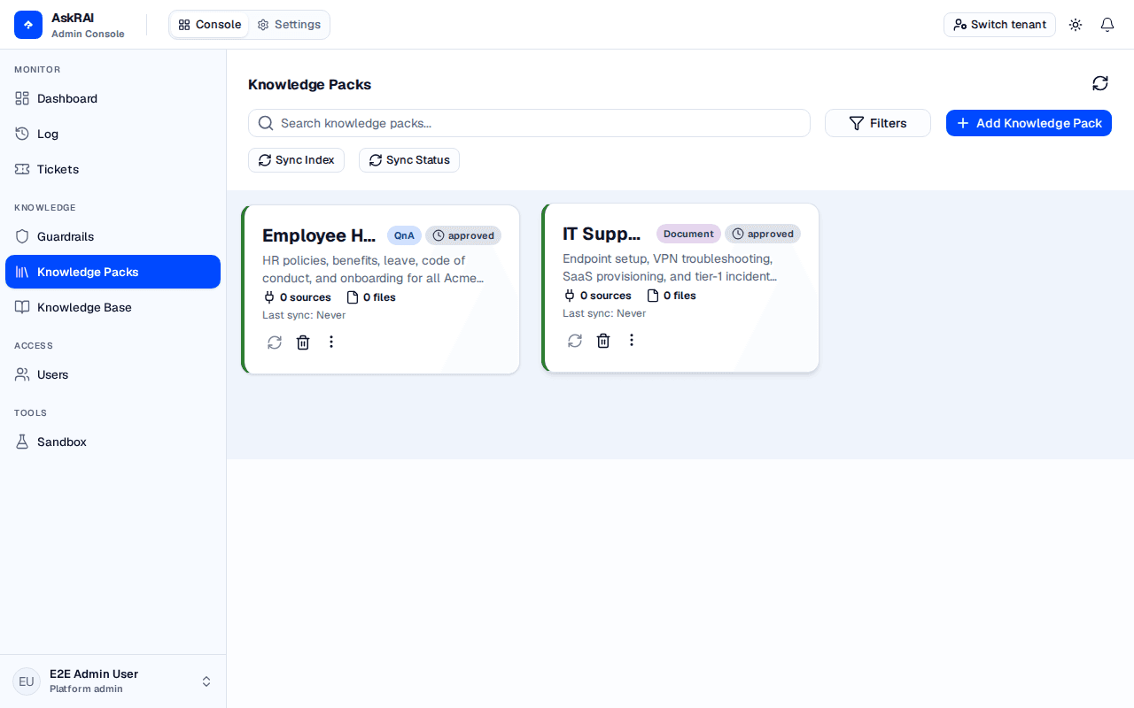Click Last sync: Never on Employee Handbook
Viewport: 1134px width, 708px height.
point(304,315)
